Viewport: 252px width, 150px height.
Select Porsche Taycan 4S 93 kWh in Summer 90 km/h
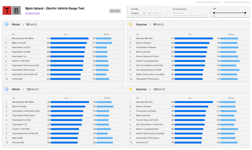(x=147, y=56)
